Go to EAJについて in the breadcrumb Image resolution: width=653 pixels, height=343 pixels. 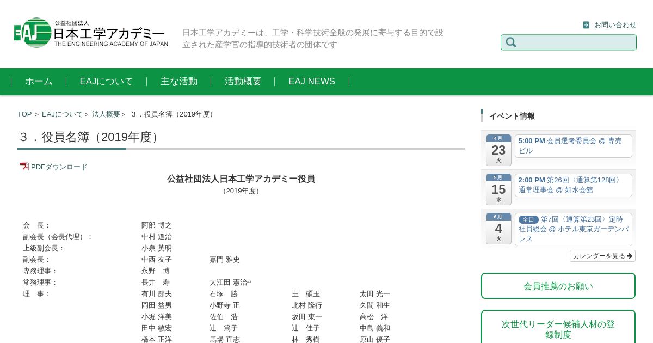(x=63, y=114)
